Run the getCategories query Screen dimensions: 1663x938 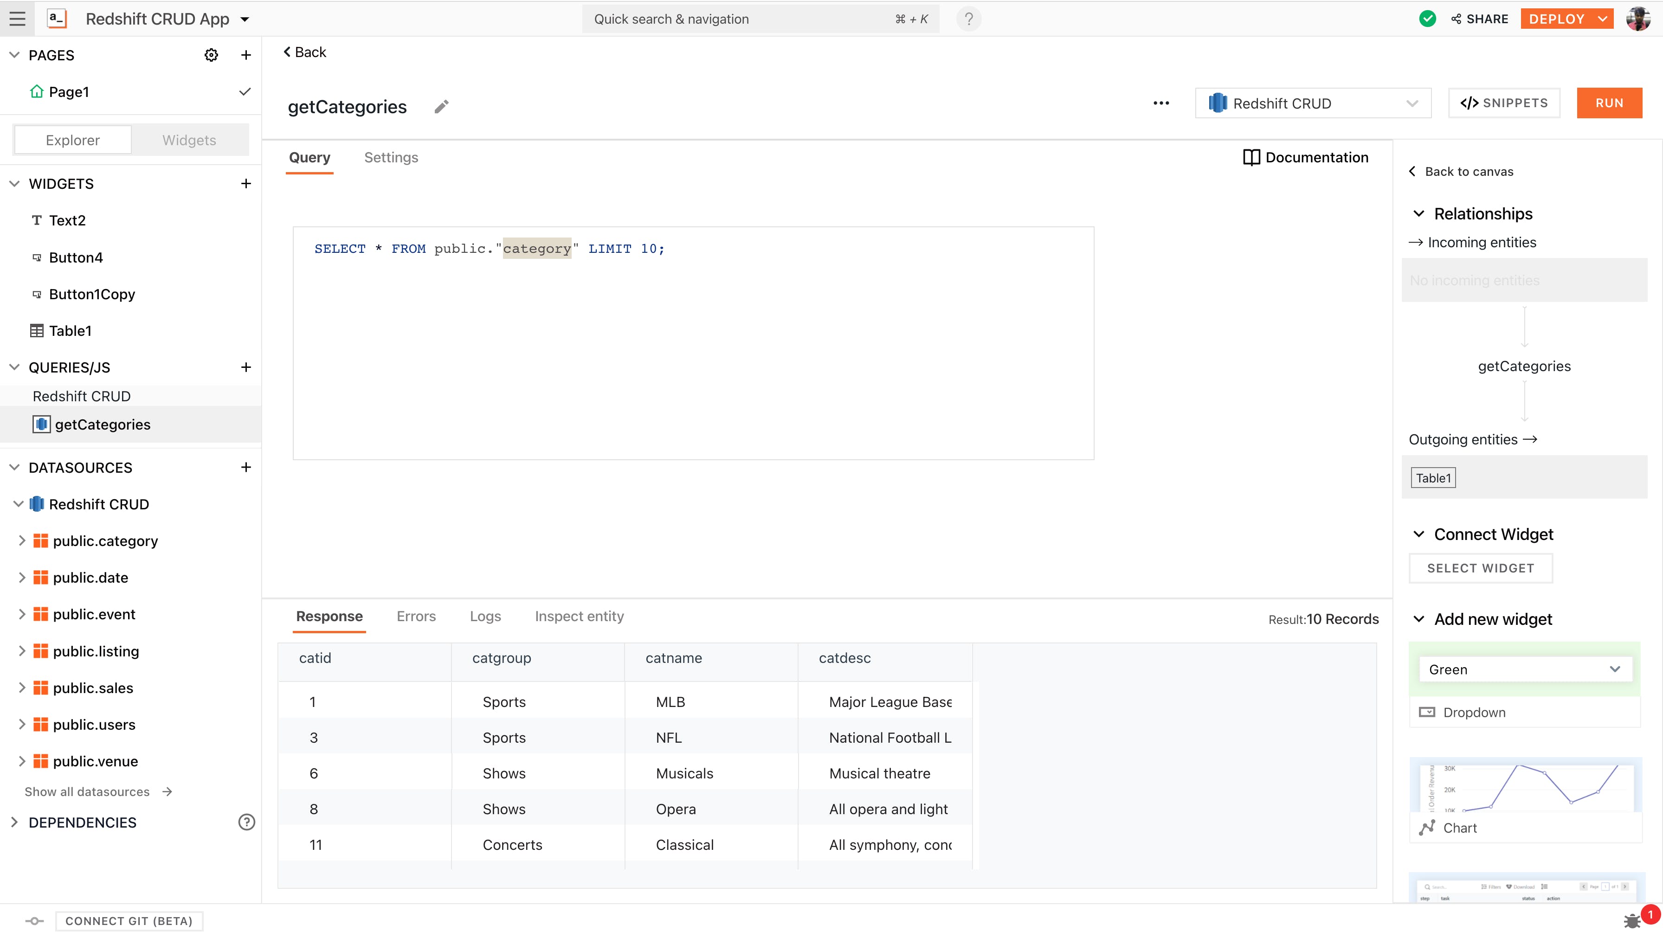tap(1609, 103)
